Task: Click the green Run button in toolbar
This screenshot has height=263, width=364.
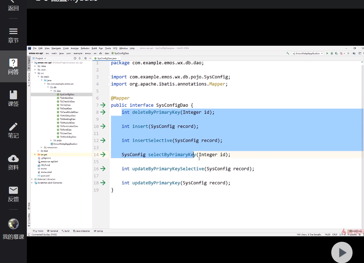Action: click(327, 53)
